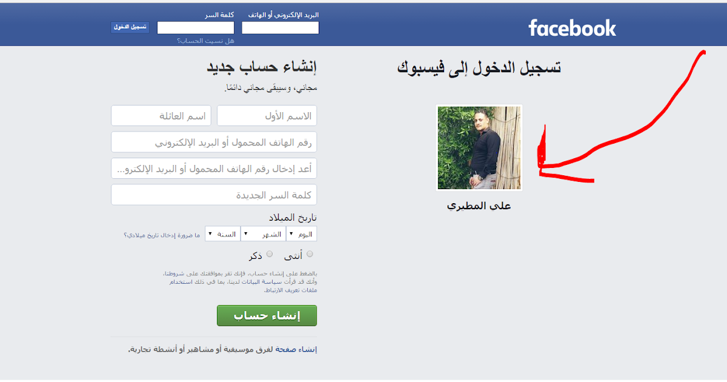Click the علي المطيري name under the photo
The image size is (727, 382).
click(479, 206)
